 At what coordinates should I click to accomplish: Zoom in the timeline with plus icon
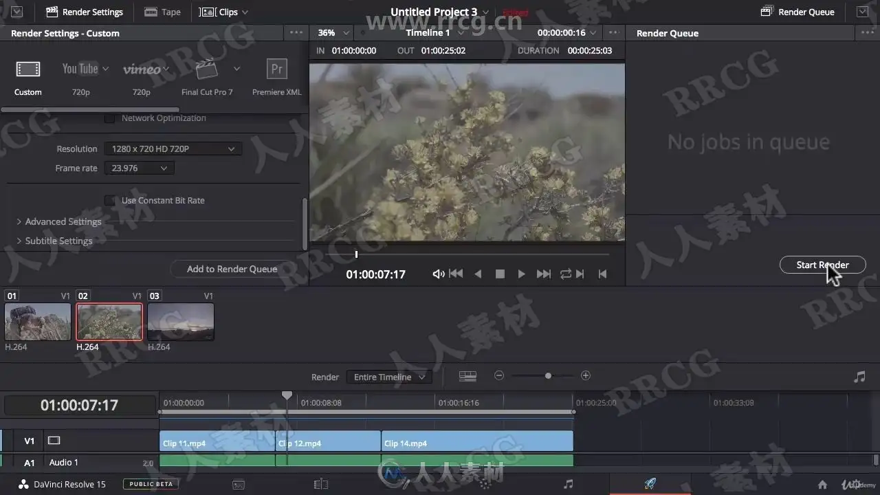(586, 375)
